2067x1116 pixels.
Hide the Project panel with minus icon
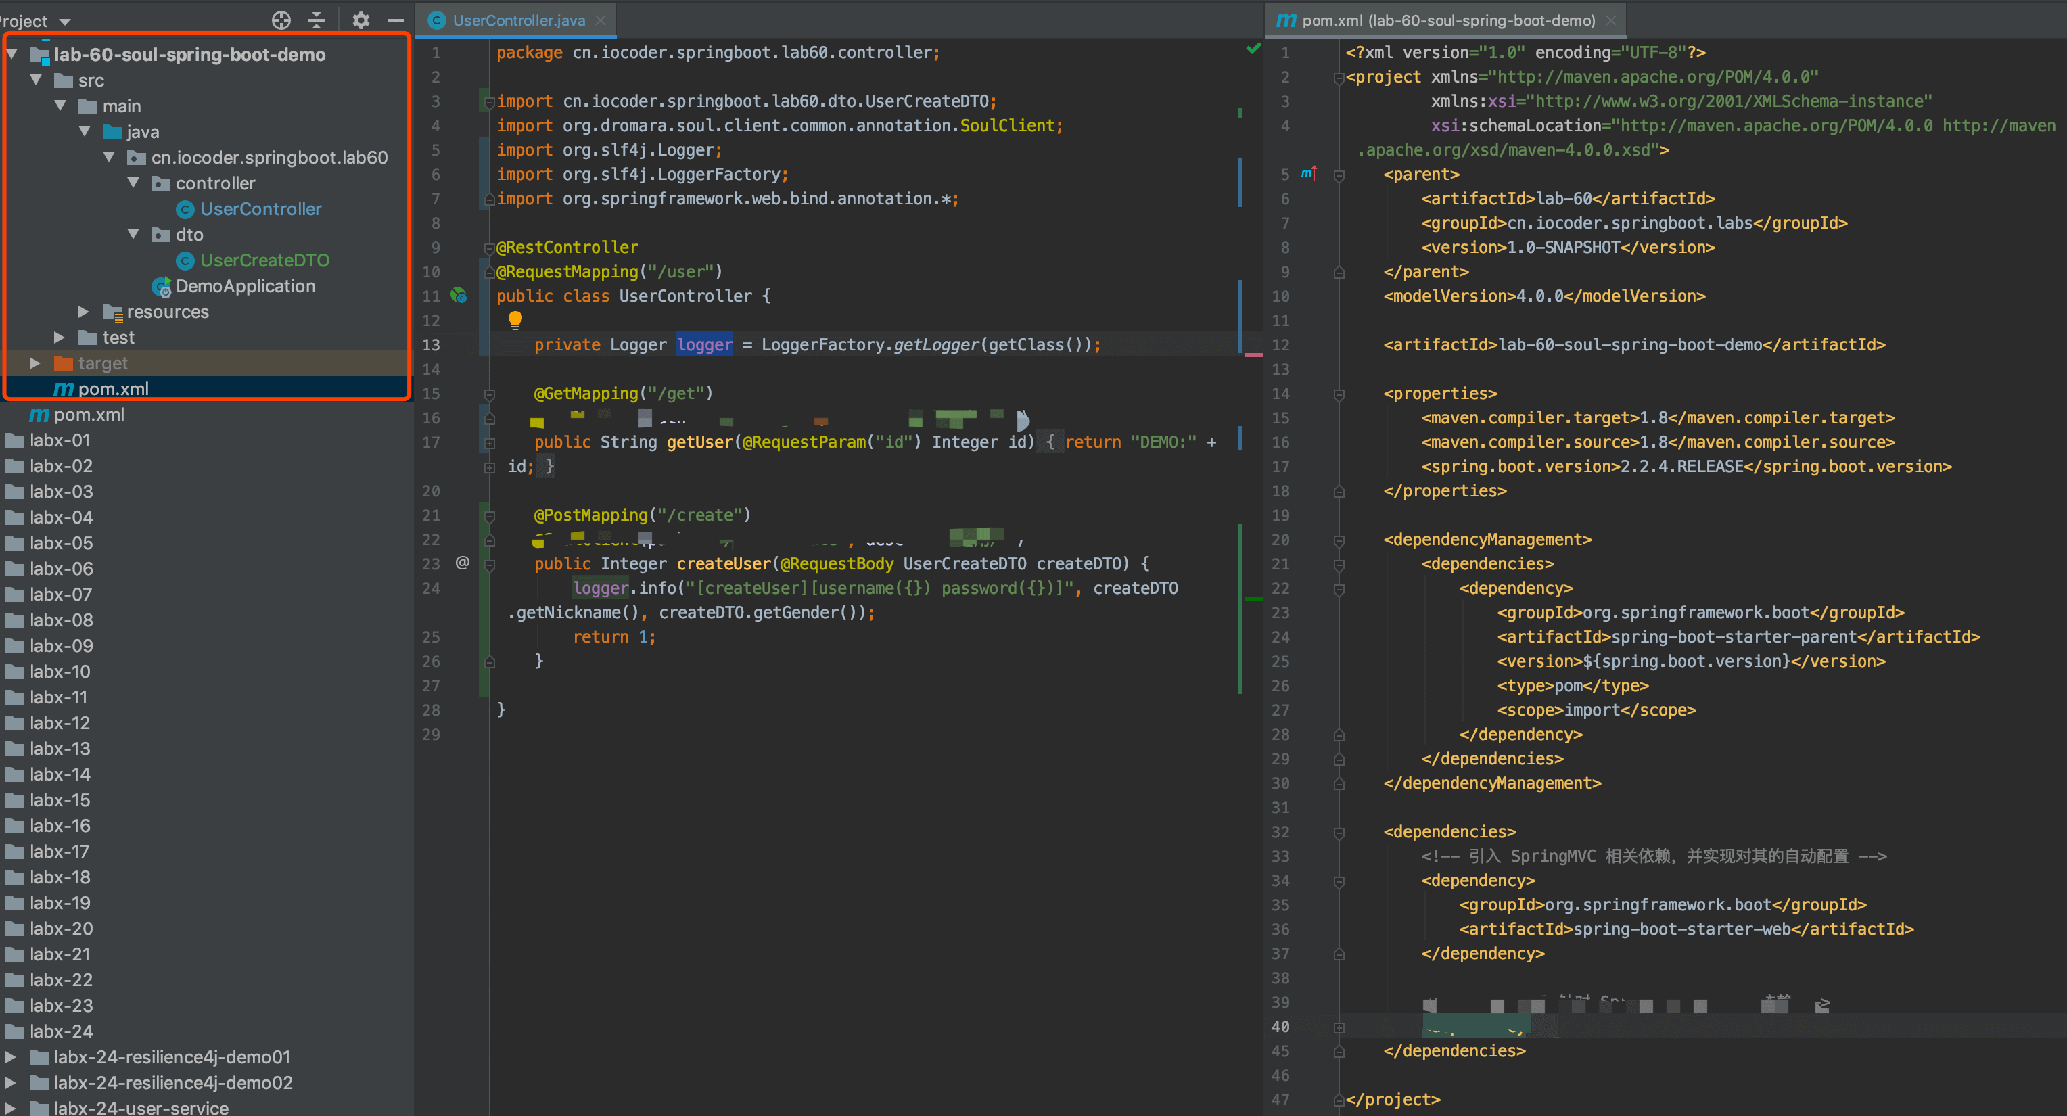coord(396,20)
